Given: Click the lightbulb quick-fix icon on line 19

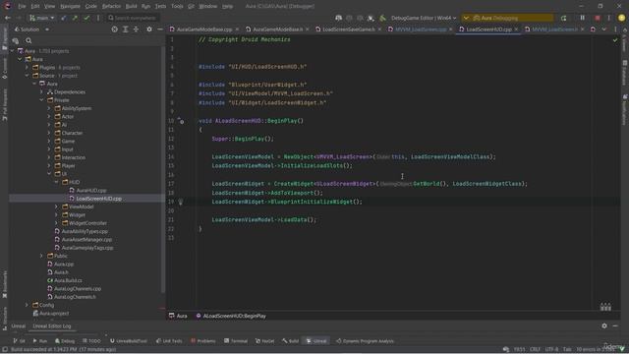Looking at the screenshot, I should 181,202.
